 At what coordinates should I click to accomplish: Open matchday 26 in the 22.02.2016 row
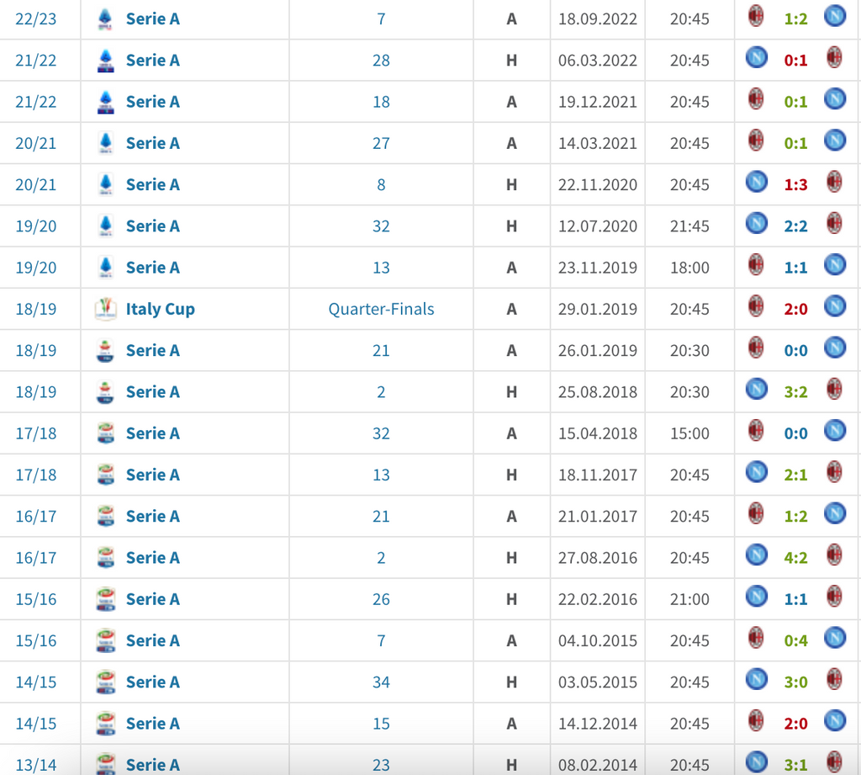click(381, 600)
